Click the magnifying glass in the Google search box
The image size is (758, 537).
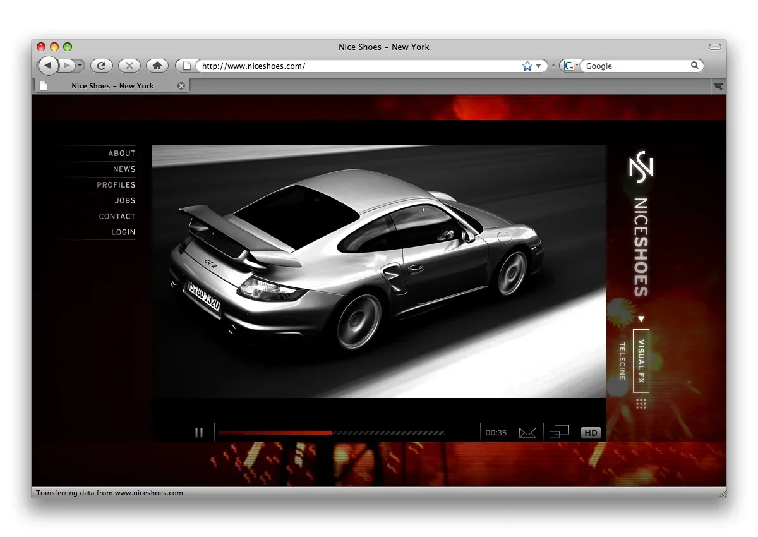[694, 65]
